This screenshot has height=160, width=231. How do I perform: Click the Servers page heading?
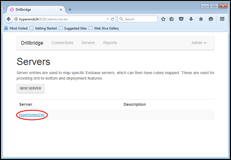pyautogui.click(x=33, y=62)
